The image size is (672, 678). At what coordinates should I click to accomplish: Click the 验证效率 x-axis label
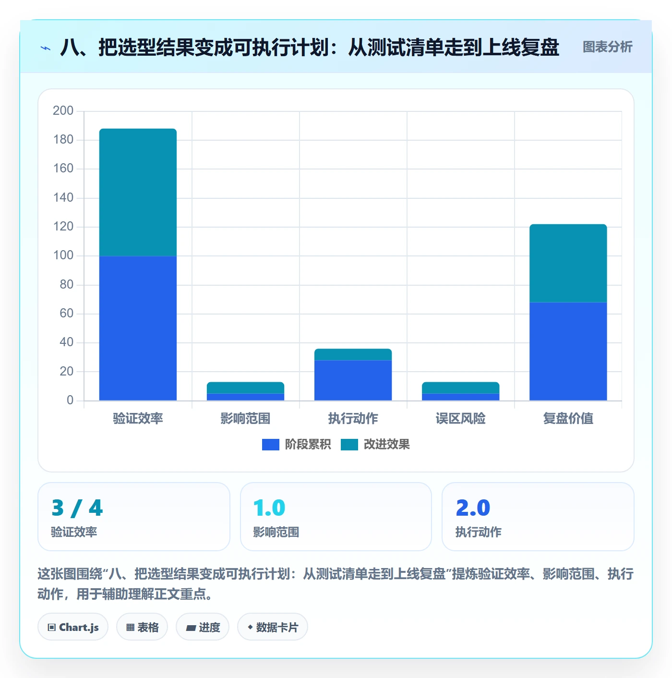138,419
